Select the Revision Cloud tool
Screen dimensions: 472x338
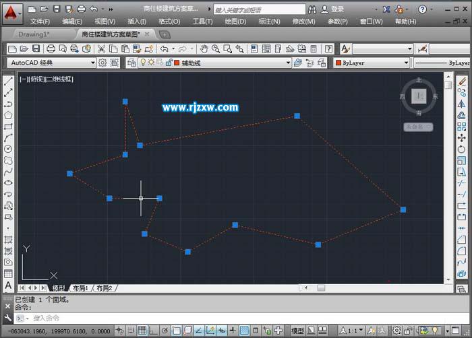click(8, 160)
